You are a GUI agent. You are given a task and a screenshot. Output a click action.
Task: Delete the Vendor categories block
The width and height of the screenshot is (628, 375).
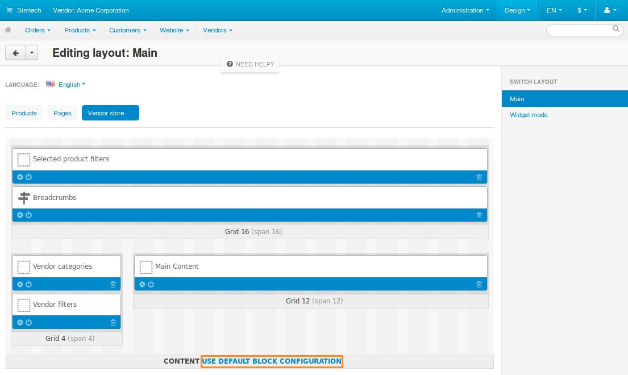coord(113,285)
